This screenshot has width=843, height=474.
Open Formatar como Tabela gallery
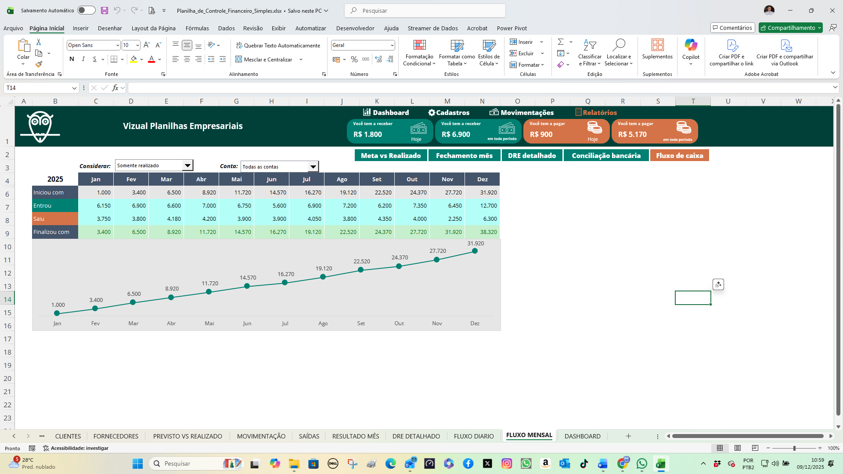click(457, 53)
